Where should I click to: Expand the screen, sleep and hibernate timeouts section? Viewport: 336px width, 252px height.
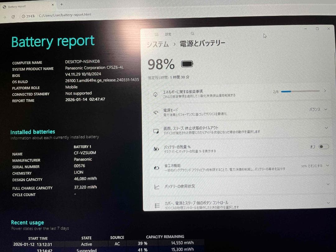[x=326, y=128]
